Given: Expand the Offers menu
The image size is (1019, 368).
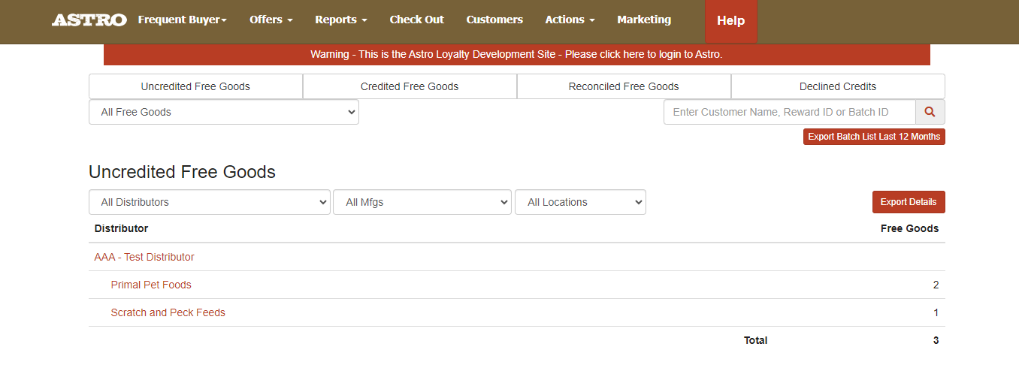Looking at the screenshot, I should [x=271, y=20].
